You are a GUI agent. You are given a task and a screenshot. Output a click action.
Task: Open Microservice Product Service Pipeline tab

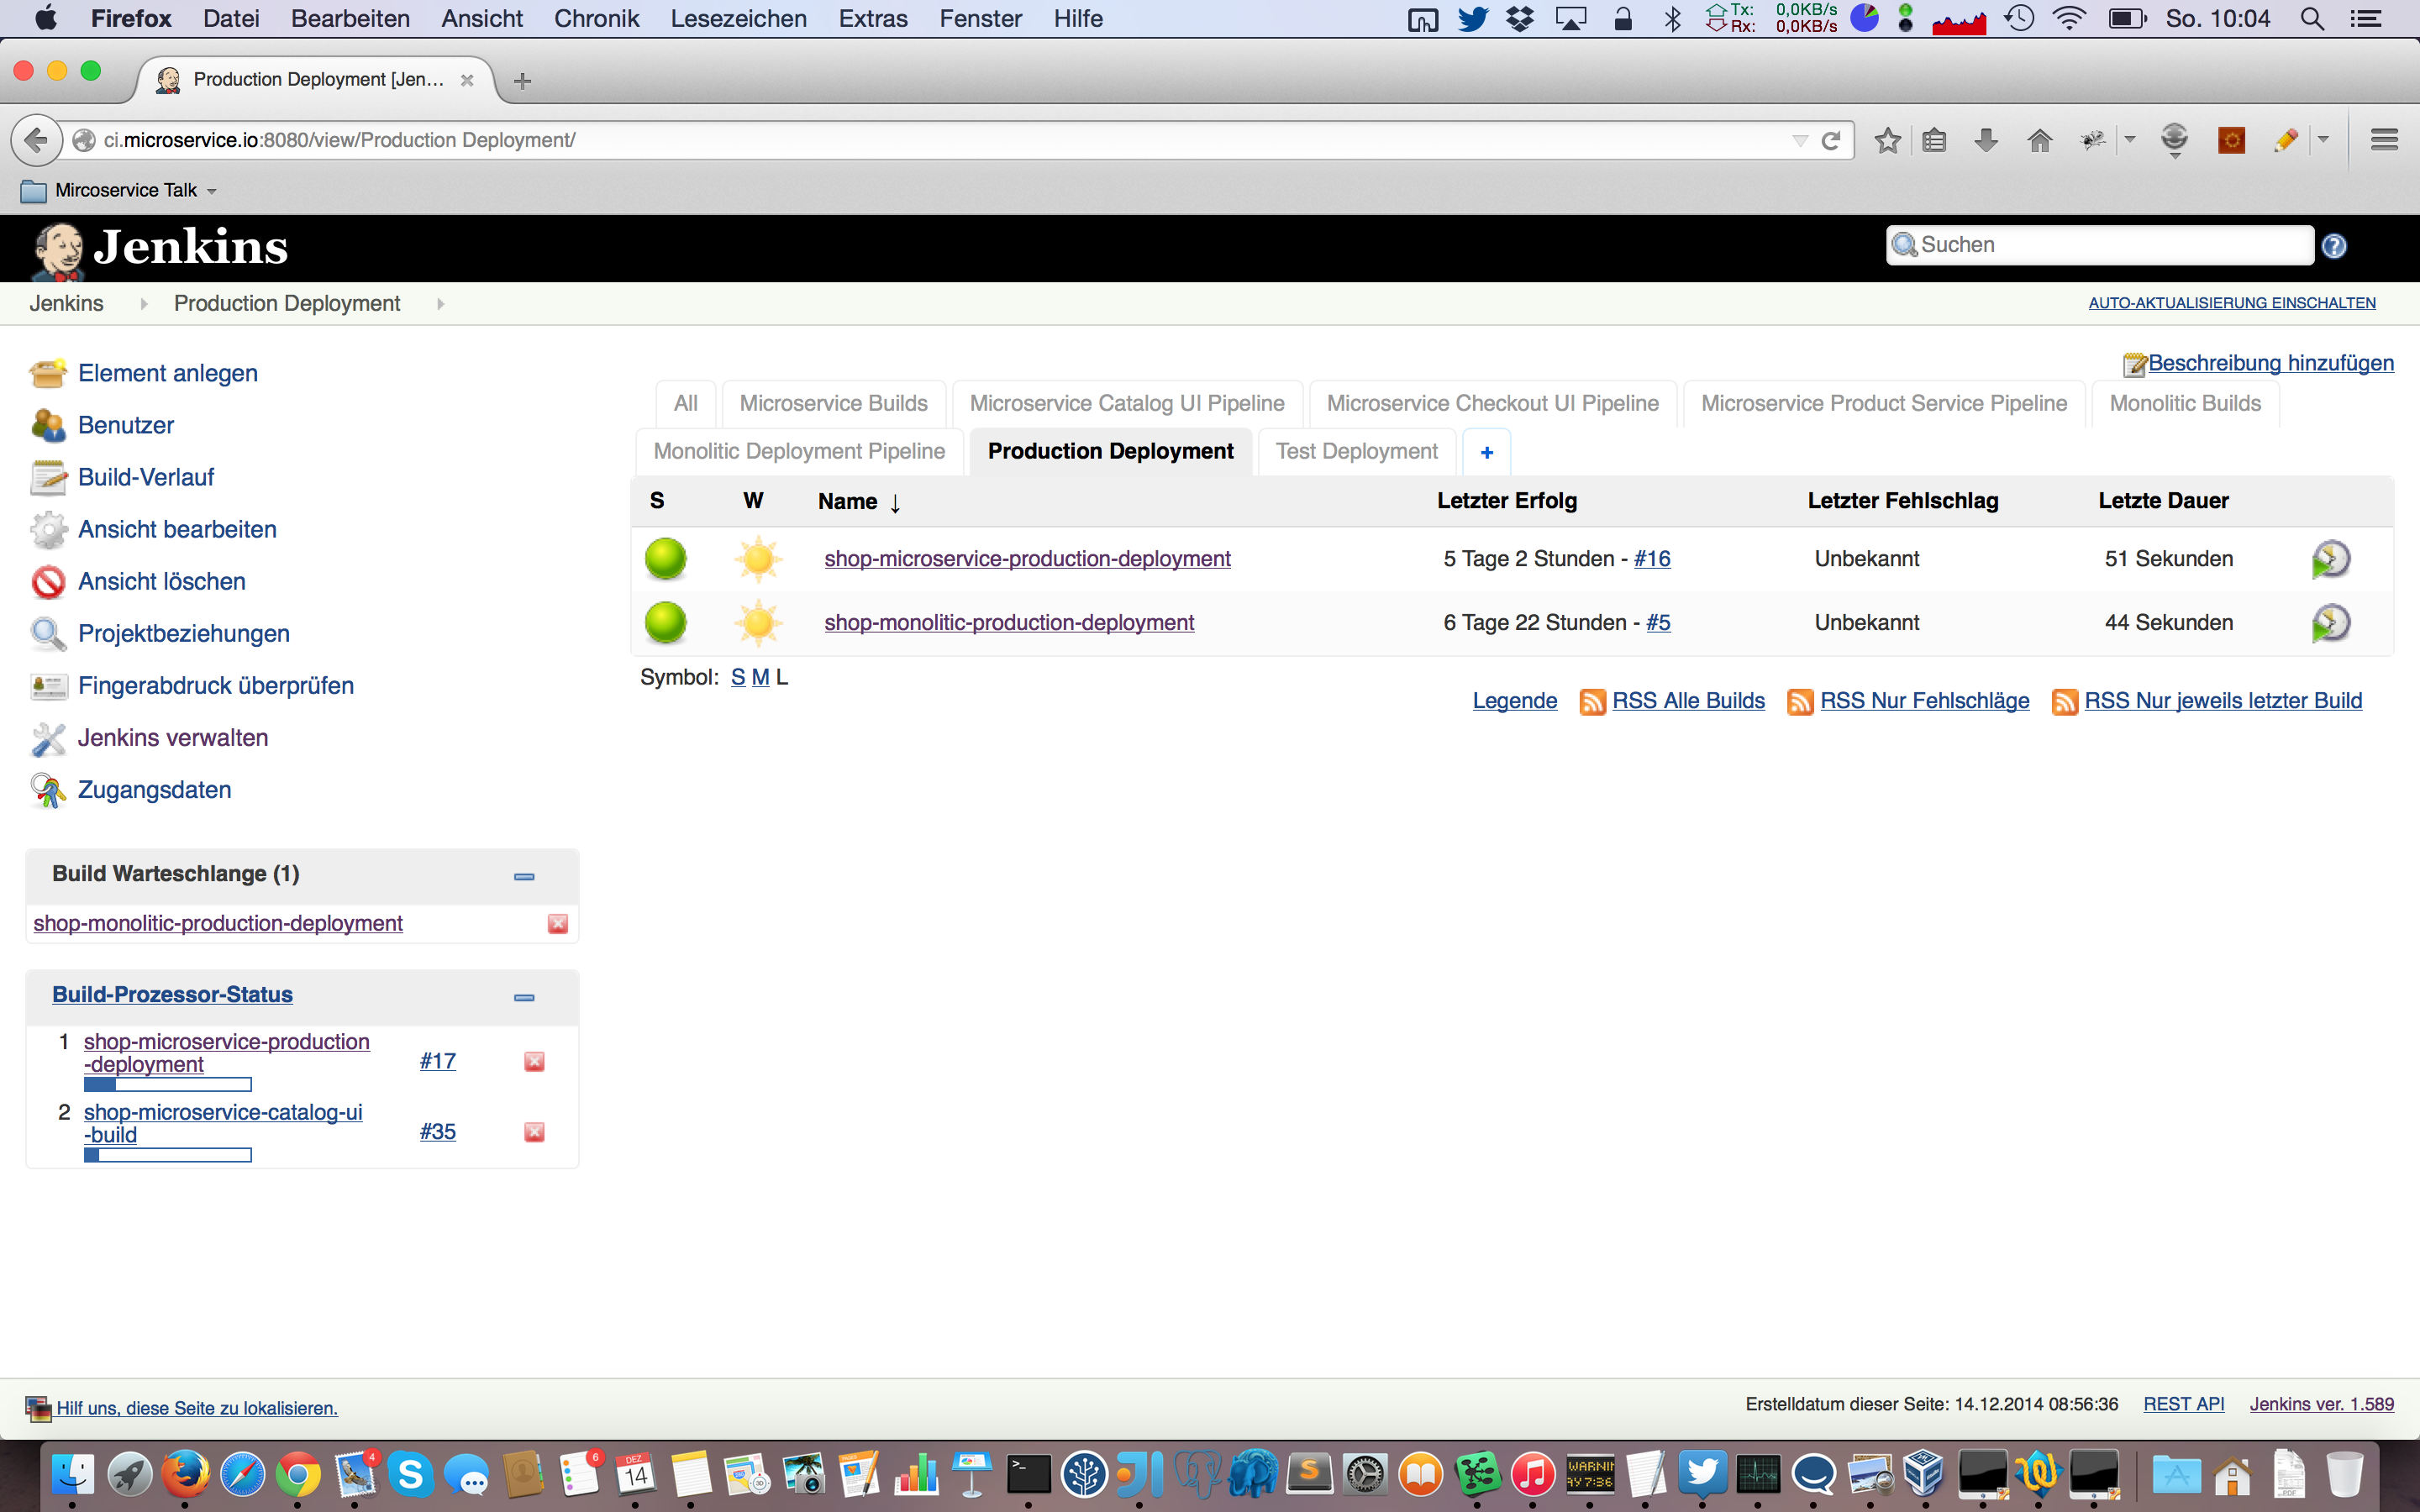pyautogui.click(x=1884, y=403)
